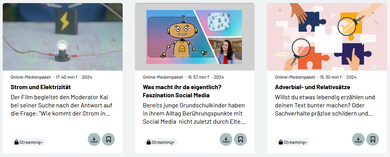The image size is (390, 157).
Task: Click lock icon on Strom Streaming+ badge
Action: [16, 142]
